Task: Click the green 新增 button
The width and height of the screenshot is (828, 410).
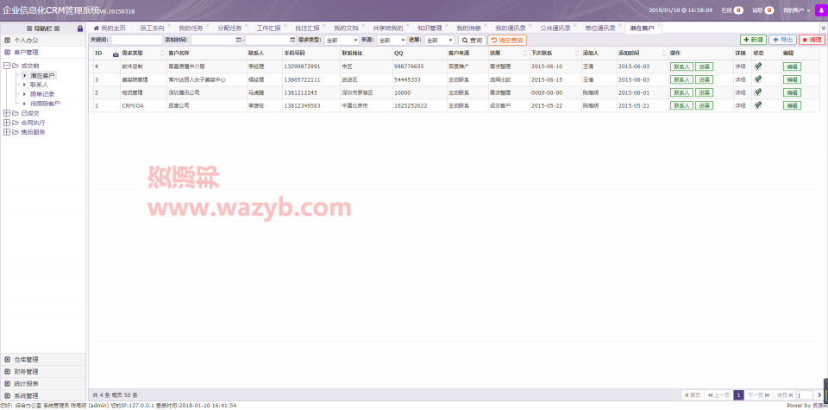Action: 753,40
